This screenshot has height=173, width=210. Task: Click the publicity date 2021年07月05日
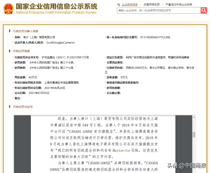point(39,93)
